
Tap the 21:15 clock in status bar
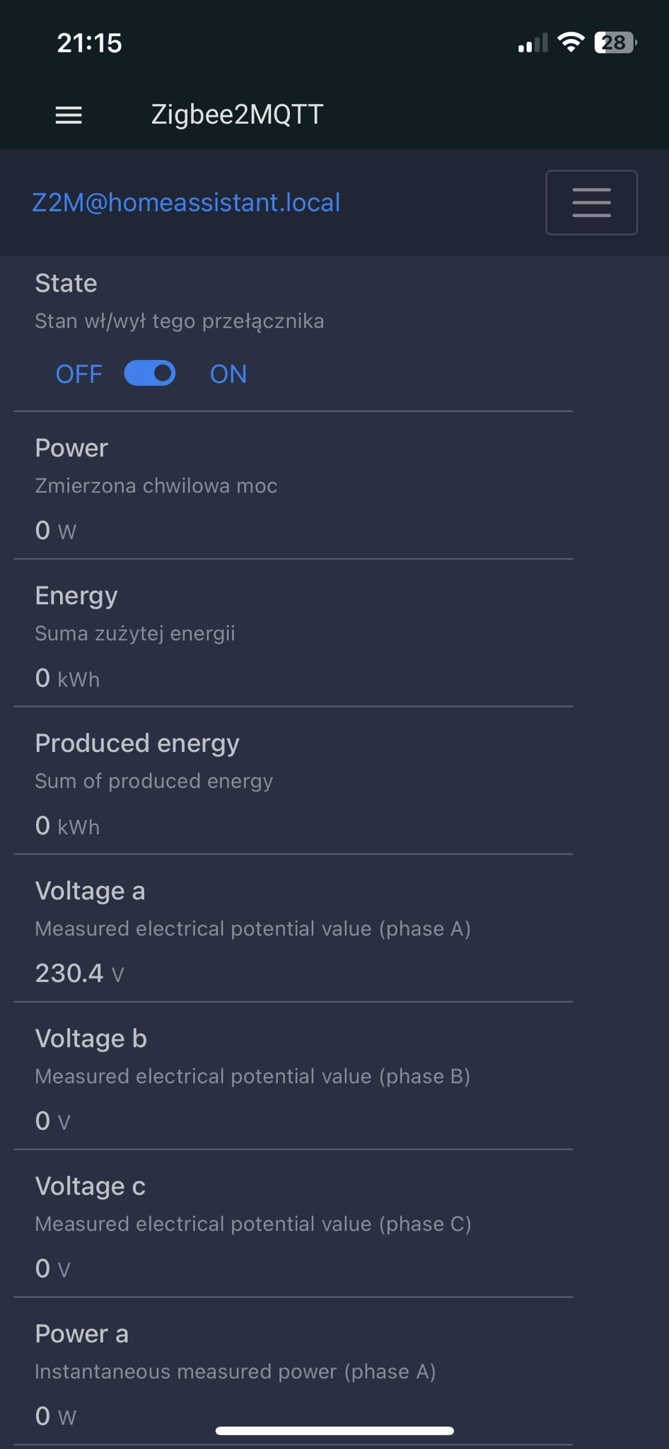(89, 43)
